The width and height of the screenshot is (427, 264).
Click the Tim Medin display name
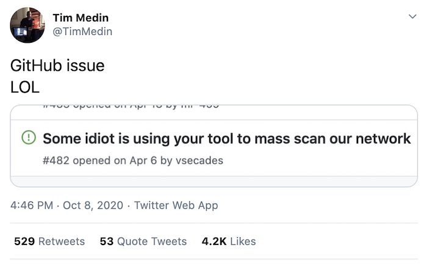point(81,18)
